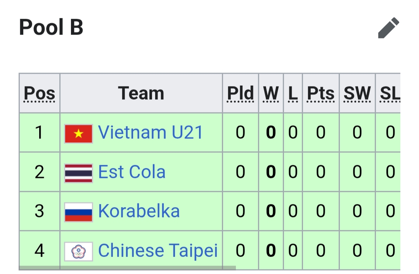Open the Est Cola team link

click(132, 171)
